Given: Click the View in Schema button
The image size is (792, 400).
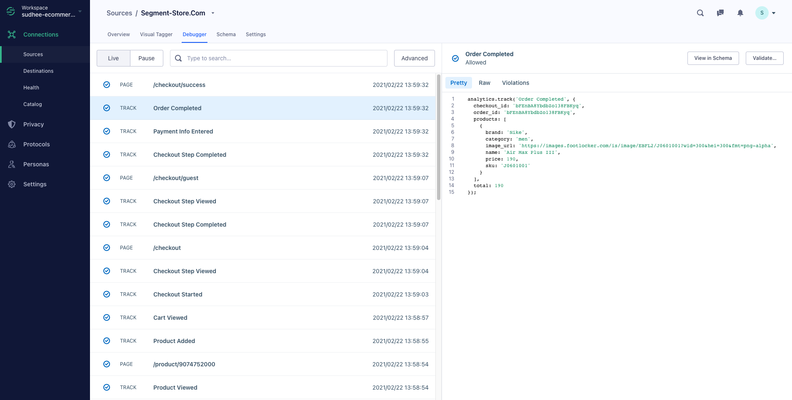Looking at the screenshot, I should [713, 58].
